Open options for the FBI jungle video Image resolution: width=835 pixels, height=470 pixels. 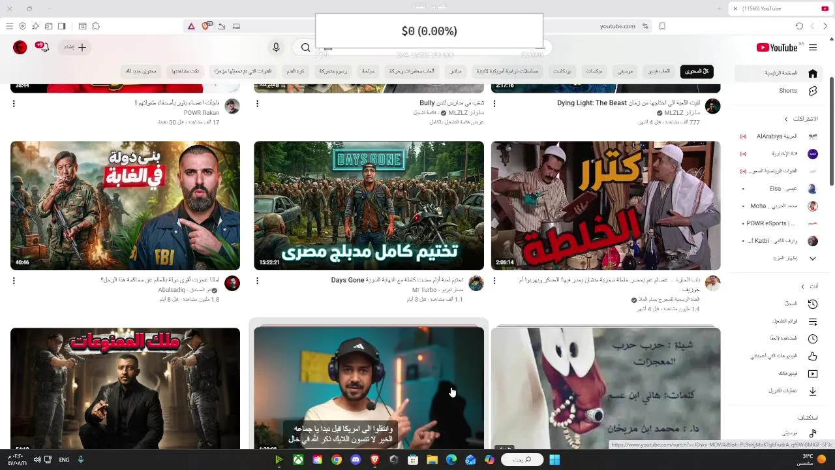[x=14, y=281]
